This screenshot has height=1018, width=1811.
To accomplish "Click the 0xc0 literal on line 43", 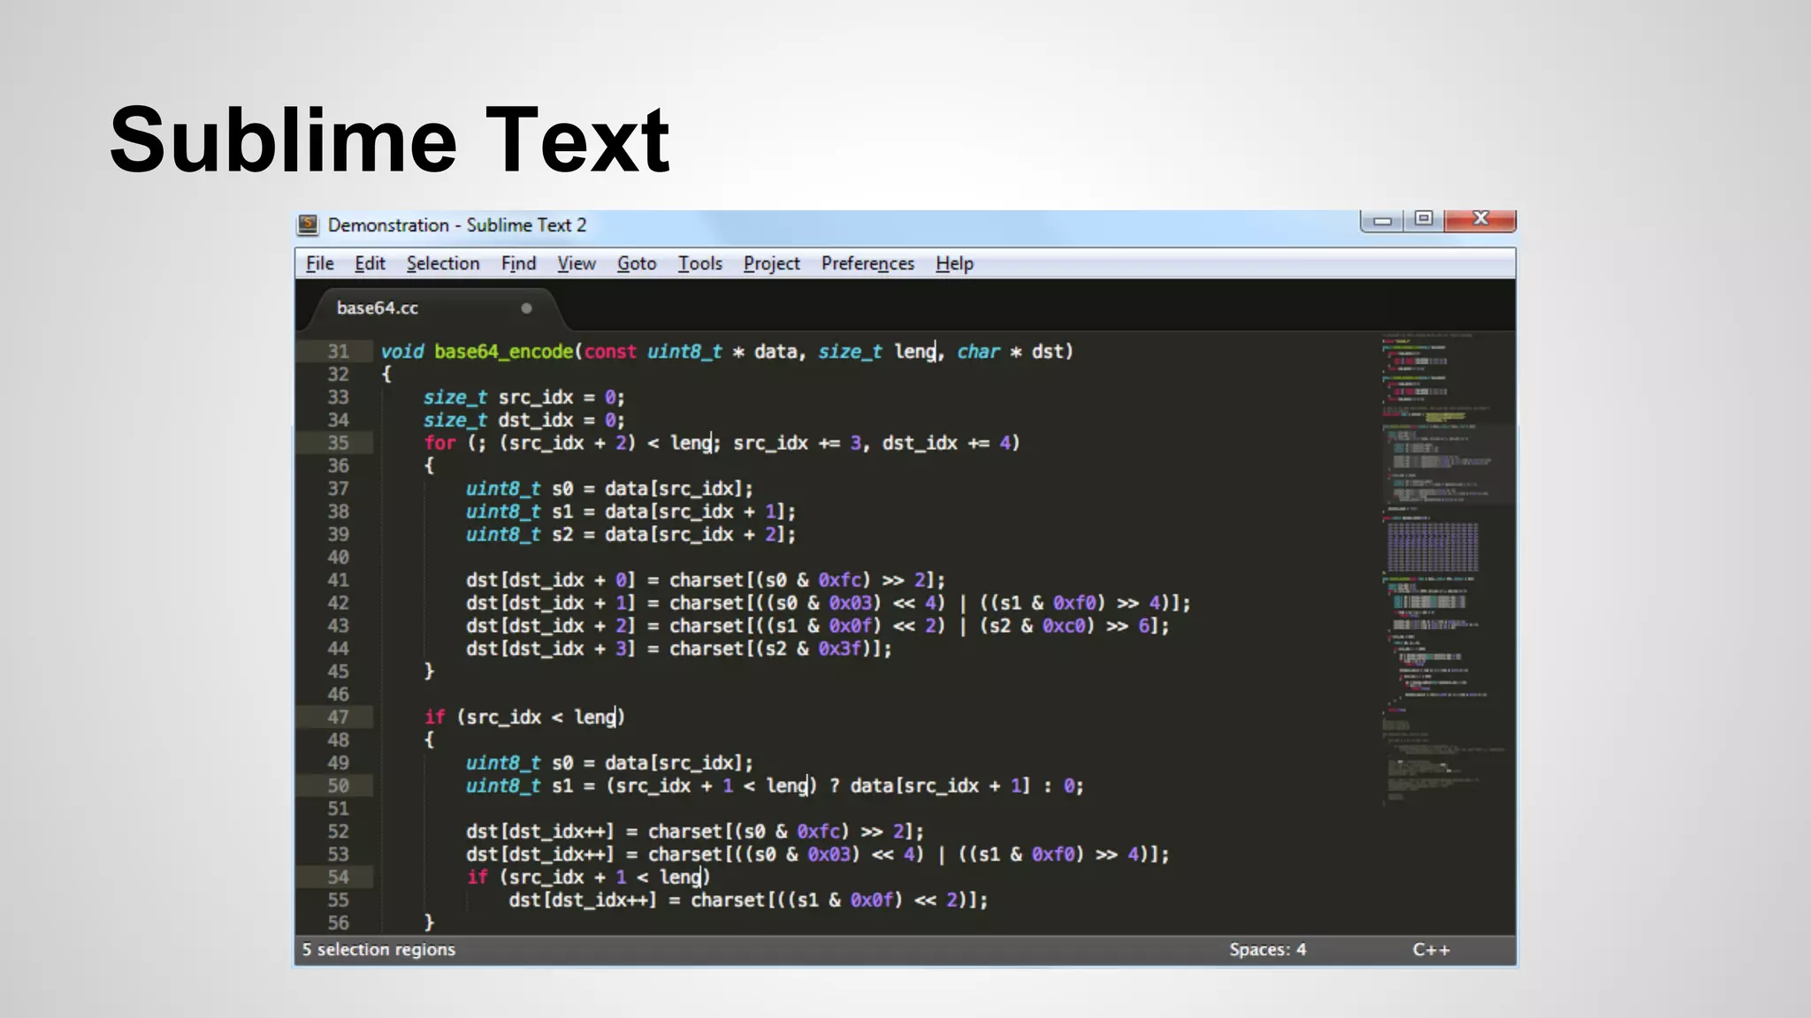I will [x=1063, y=626].
